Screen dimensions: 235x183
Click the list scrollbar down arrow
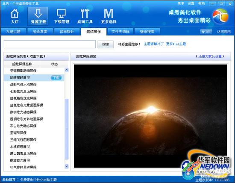pos(67,166)
